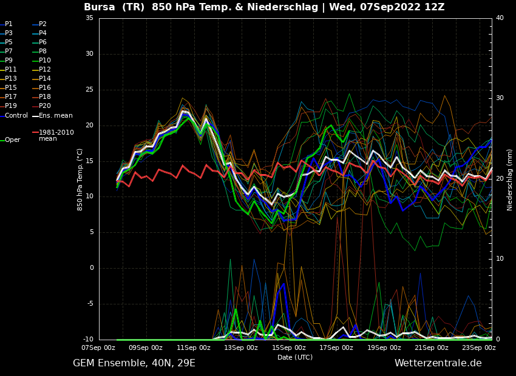Click the P18 legend entry
The image size is (516, 376).
click(x=41, y=96)
